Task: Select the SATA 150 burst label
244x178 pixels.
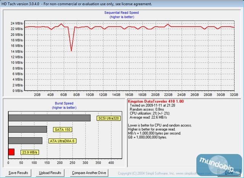Action: click(x=63, y=130)
